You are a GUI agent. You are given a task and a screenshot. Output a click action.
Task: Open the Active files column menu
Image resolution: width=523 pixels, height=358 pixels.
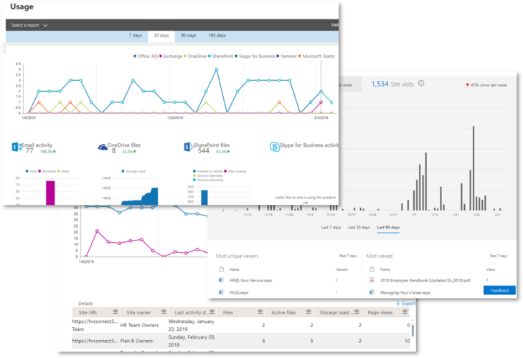308,311
